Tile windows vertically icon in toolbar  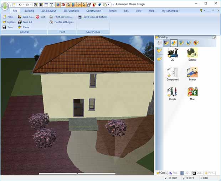tap(51, 5)
